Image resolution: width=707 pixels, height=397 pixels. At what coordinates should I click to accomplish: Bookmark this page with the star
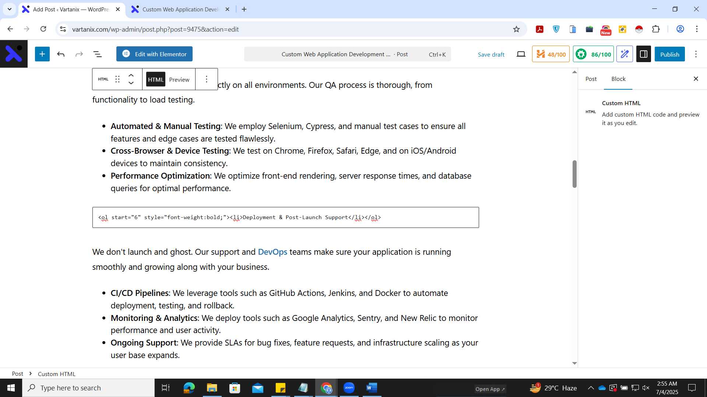(x=516, y=29)
